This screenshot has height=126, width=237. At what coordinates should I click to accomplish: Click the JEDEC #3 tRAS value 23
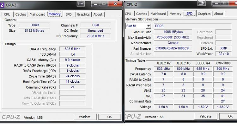[x=183, y=90]
